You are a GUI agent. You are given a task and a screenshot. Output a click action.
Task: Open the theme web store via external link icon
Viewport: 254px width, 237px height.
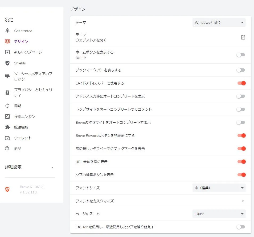tap(243, 37)
